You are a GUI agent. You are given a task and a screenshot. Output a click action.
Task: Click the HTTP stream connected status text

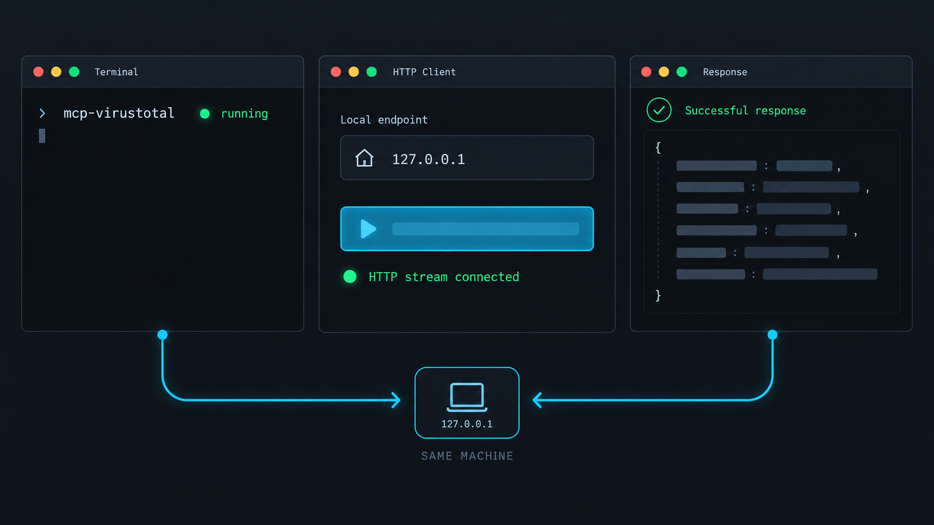pyautogui.click(x=444, y=277)
